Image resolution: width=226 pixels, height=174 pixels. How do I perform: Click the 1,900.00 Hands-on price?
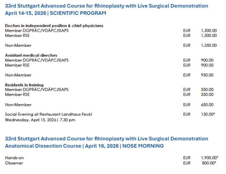(210, 158)
